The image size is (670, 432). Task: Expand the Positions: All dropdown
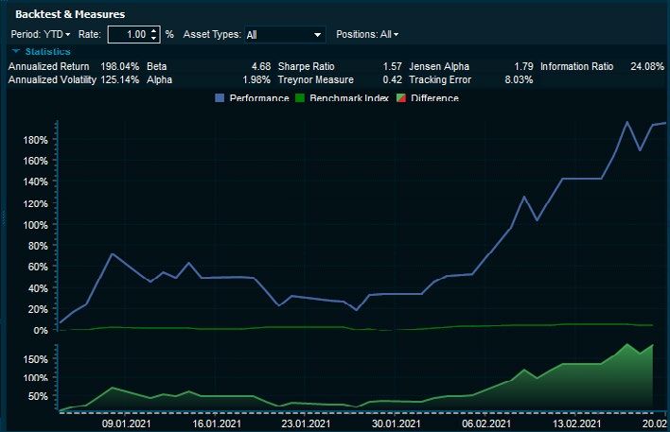click(x=367, y=35)
